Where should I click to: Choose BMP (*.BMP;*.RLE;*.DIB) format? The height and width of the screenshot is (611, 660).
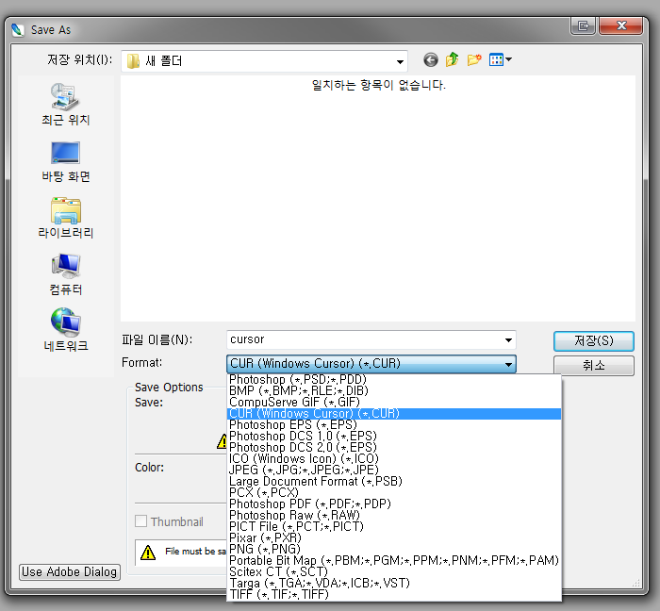pos(394,391)
